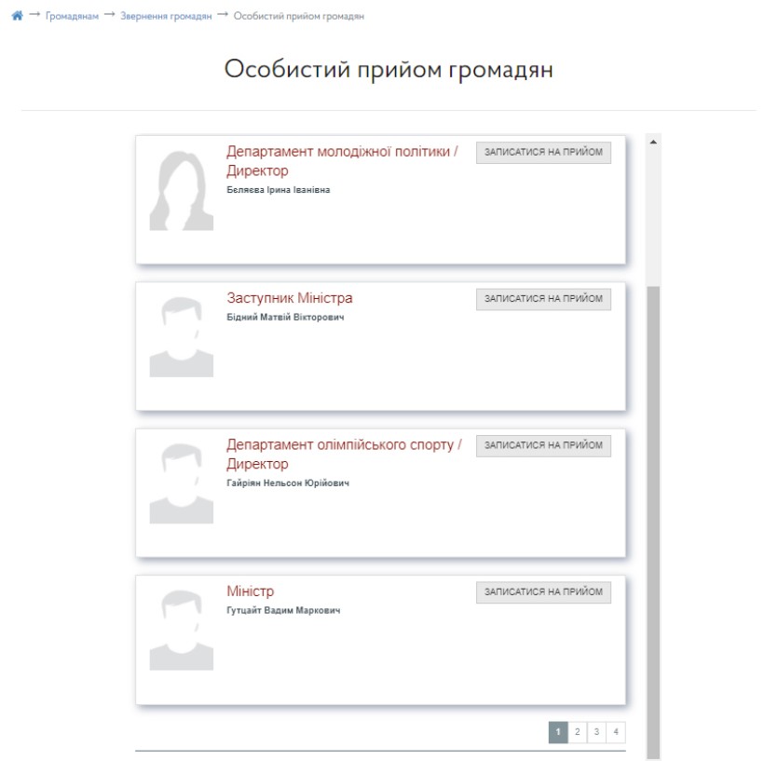Open Звернення громадян breadcrumb link
The image size is (764, 761).
tap(166, 16)
